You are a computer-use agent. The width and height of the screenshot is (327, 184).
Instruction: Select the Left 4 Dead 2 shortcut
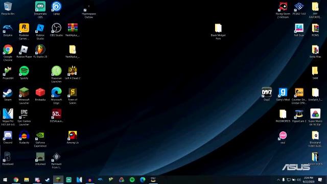[73, 73]
